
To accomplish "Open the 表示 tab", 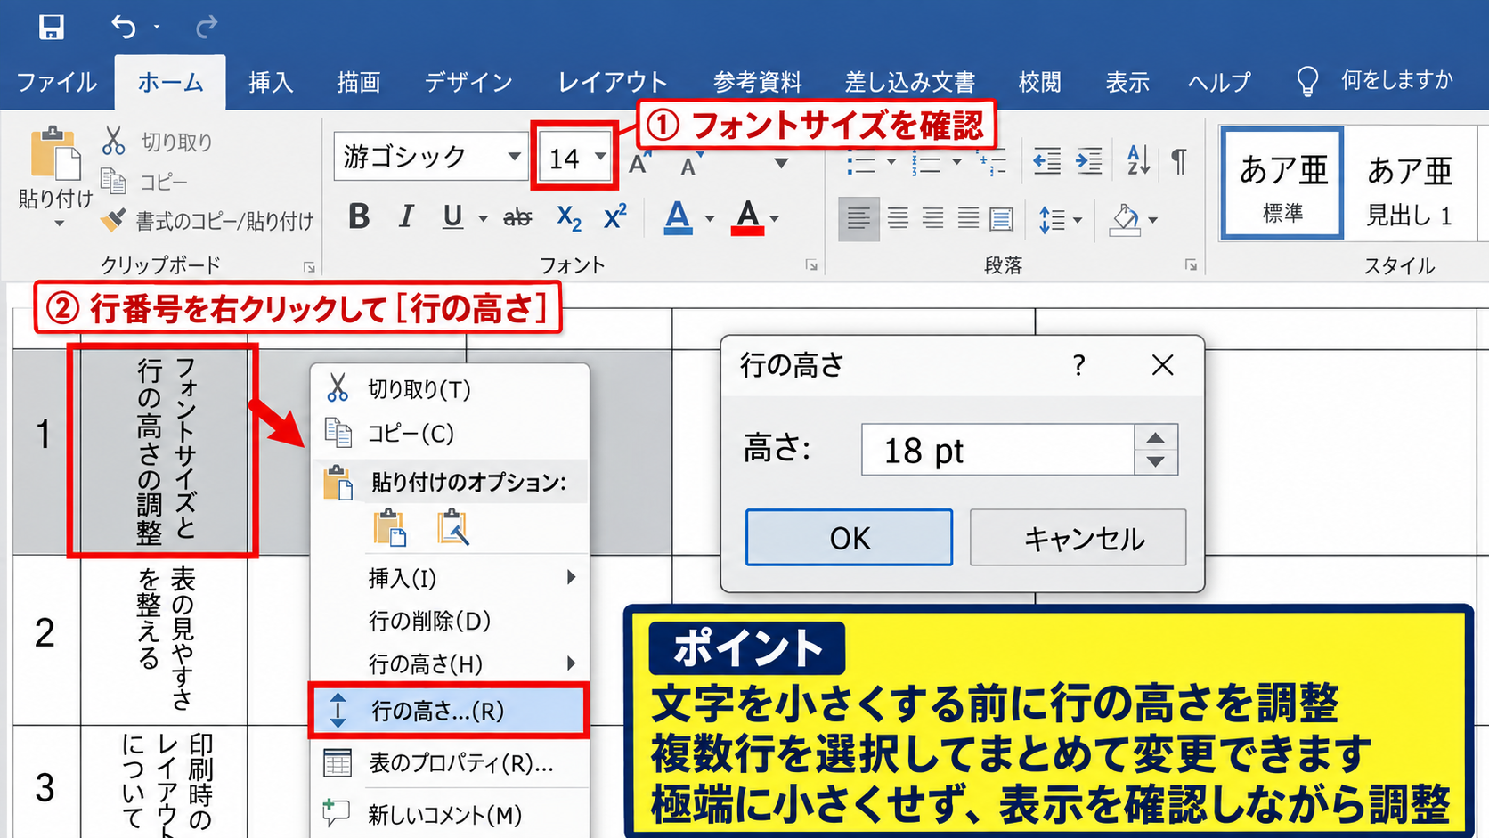I will (x=1127, y=83).
